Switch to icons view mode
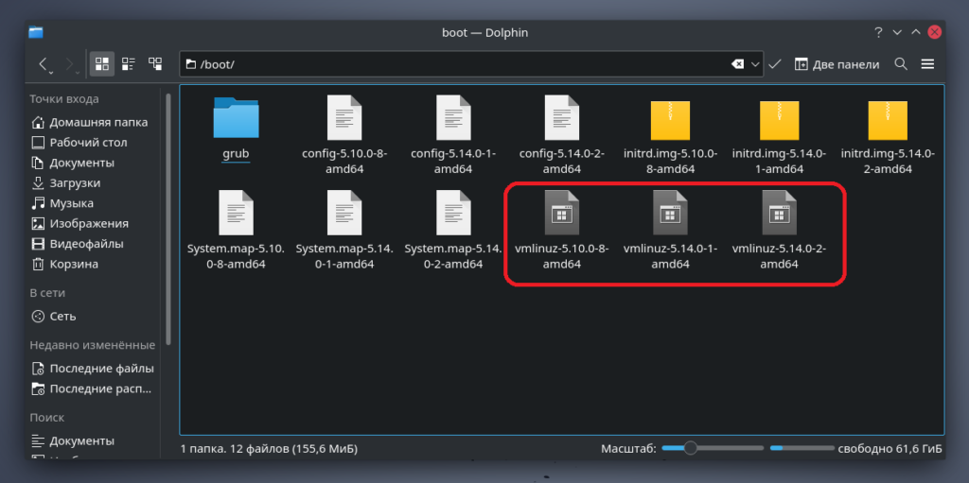969x483 pixels. click(102, 64)
